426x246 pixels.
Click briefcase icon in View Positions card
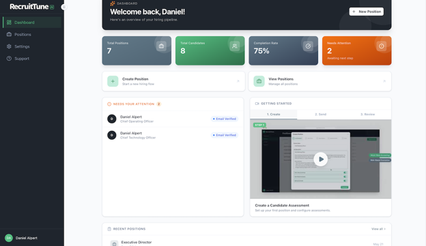[259, 81]
